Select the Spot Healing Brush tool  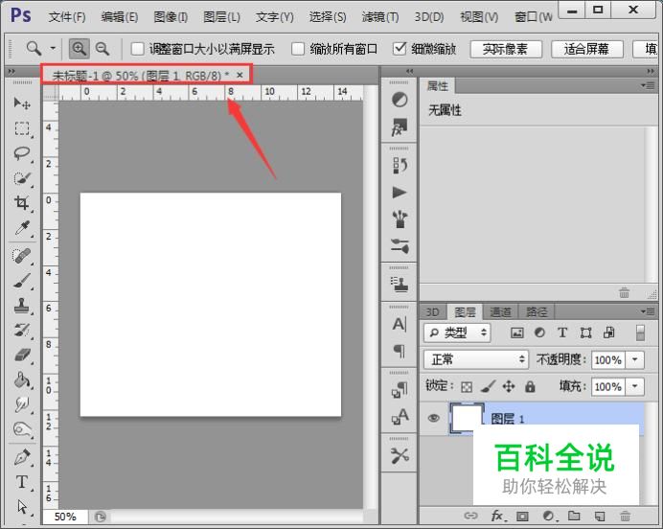coord(22,256)
